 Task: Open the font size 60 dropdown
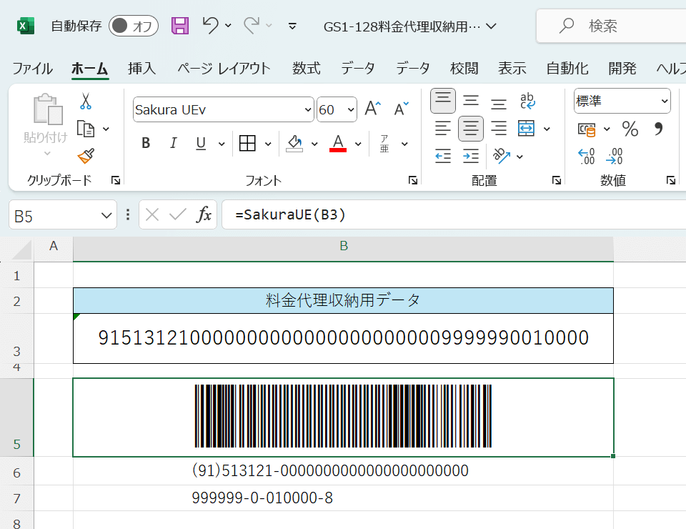(351, 110)
